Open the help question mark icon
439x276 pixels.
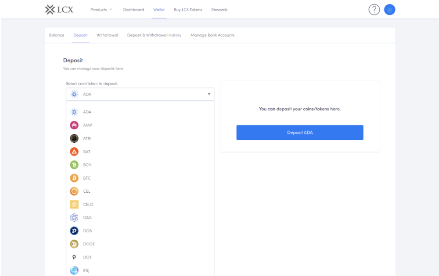(x=374, y=10)
